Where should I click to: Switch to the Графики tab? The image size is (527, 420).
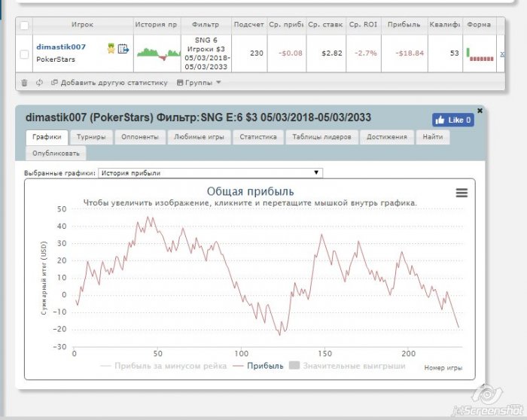click(47, 137)
